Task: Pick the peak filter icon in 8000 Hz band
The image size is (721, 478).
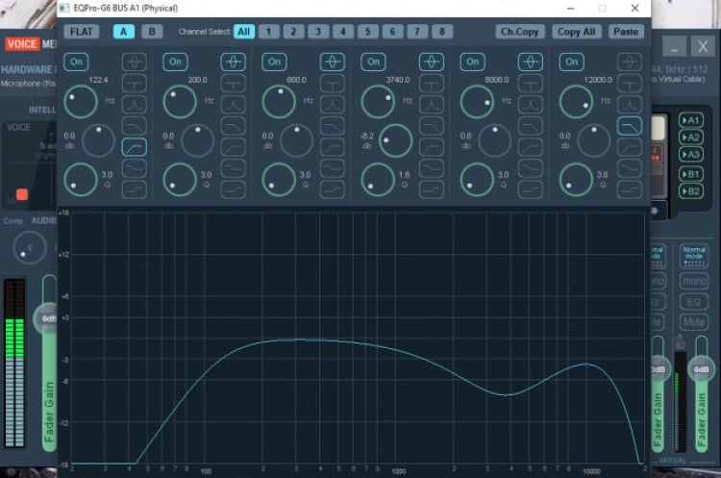Action: click(x=531, y=62)
